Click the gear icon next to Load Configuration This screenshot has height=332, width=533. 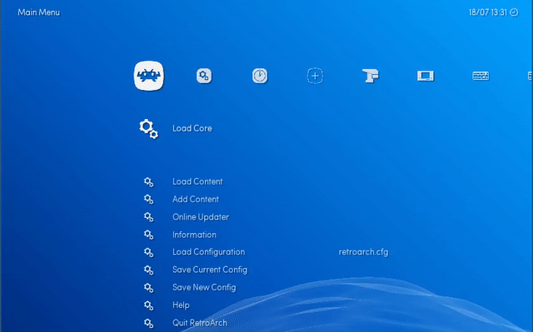148,252
